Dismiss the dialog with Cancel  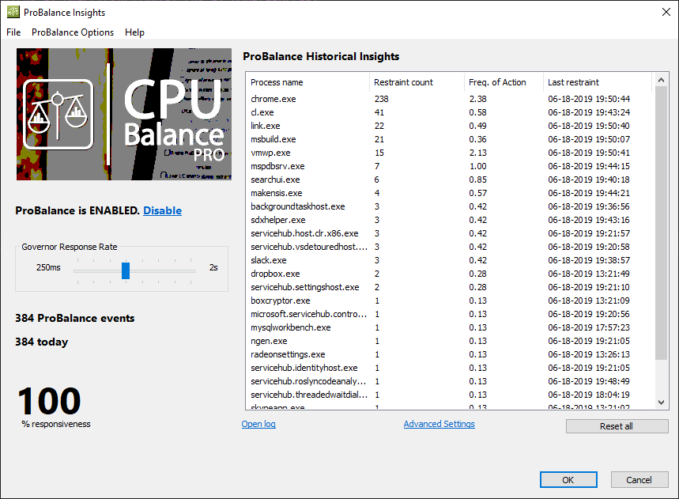pyautogui.click(x=639, y=479)
